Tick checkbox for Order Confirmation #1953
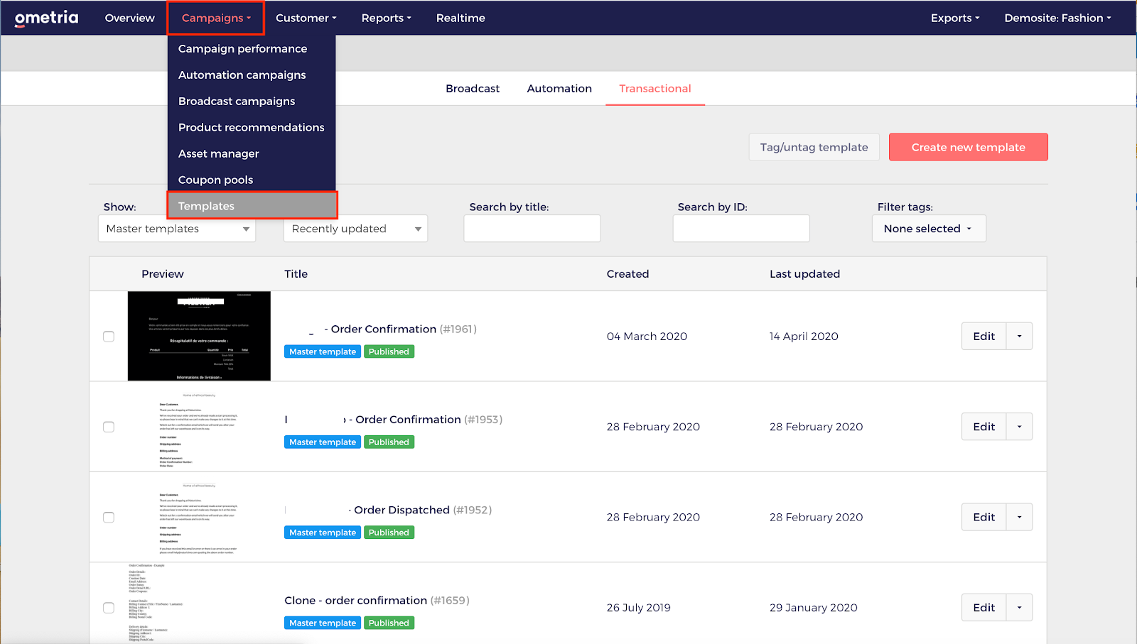Image resolution: width=1137 pixels, height=644 pixels. pos(109,427)
